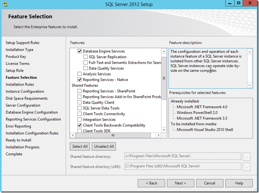259x193 pixels.
Task: Select the Installation Progress step
Action: point(22,147)
